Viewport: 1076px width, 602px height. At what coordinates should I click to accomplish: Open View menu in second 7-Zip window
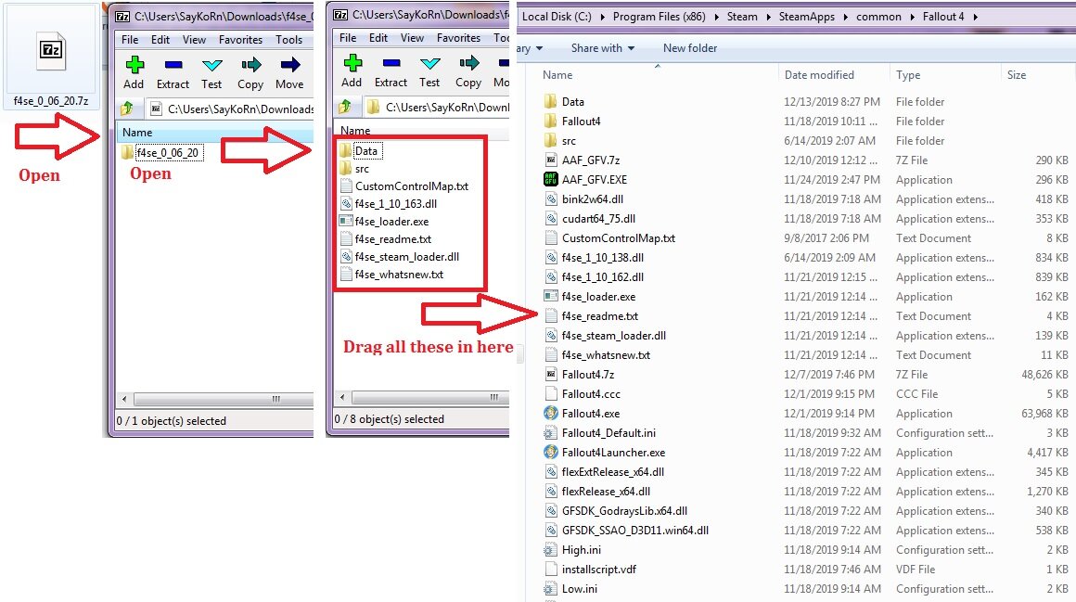coord(412,38)
